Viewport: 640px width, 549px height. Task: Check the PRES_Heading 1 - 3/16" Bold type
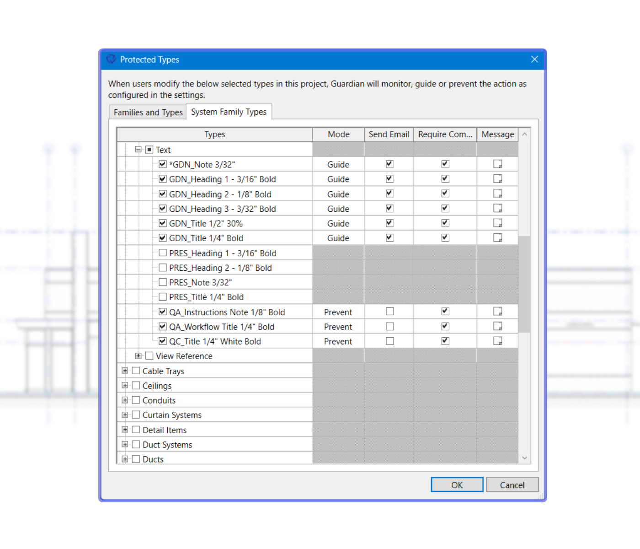click(x=163, y=253)
